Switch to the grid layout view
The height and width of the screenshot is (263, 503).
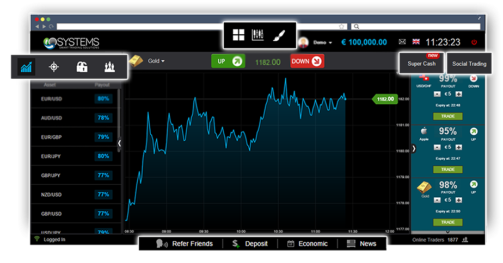(238, 35)
